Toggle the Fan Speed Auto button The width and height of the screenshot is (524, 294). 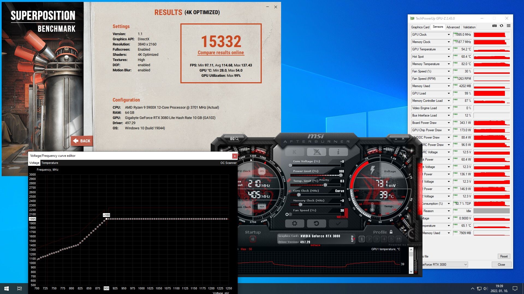[343, 217]
